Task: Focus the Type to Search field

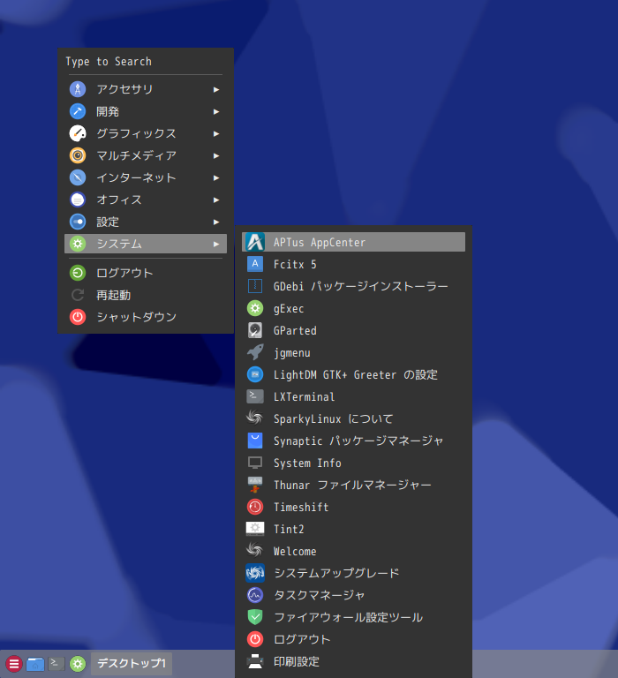Action: (146, 62)
